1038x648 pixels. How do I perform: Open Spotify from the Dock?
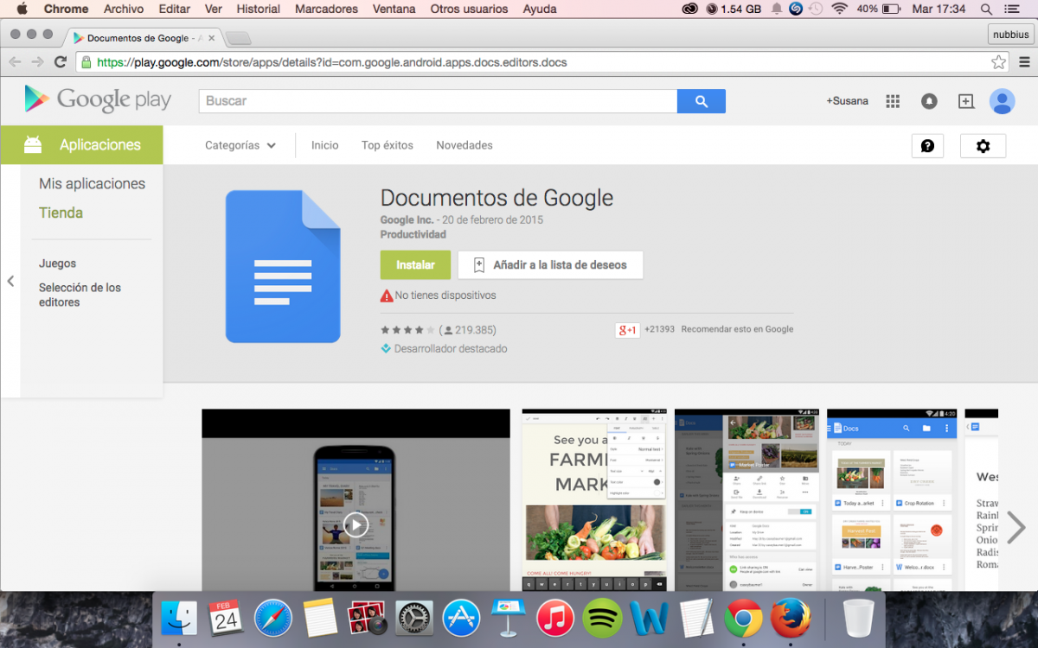tap(602, 619)
